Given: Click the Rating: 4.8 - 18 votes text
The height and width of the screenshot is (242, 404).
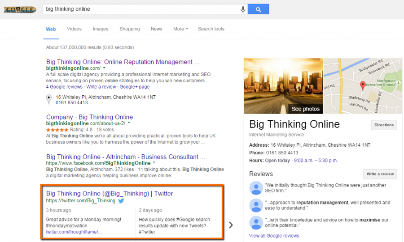Looking at the screenshot, I should coord(92,130).
